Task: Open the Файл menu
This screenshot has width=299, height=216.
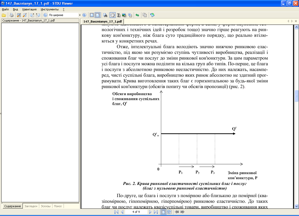Action: click(x=5, y=9)
